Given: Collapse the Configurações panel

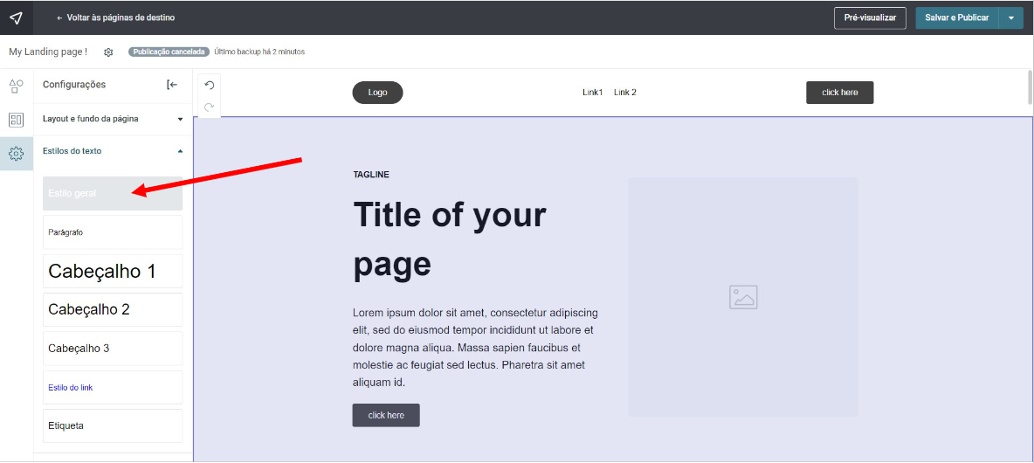Looking at the screenshot, I should (172, 85).
